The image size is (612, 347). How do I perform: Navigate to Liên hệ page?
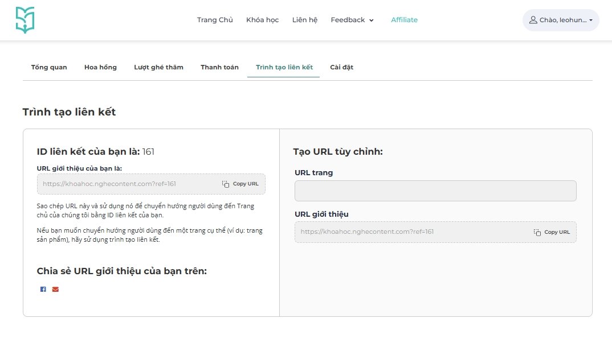304,20
